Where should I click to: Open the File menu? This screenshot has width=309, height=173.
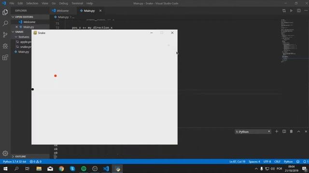[x=12, y=3]
